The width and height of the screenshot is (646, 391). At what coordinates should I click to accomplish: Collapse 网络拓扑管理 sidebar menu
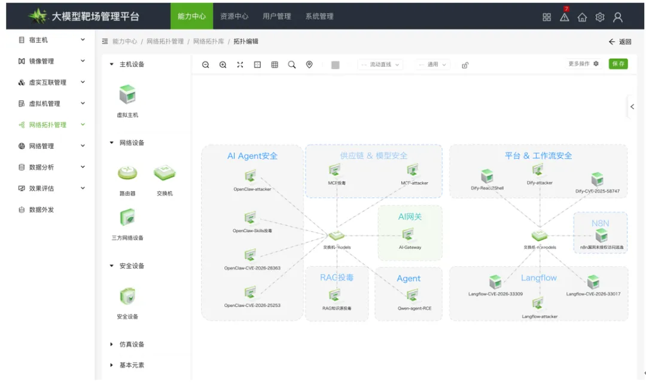51,125
